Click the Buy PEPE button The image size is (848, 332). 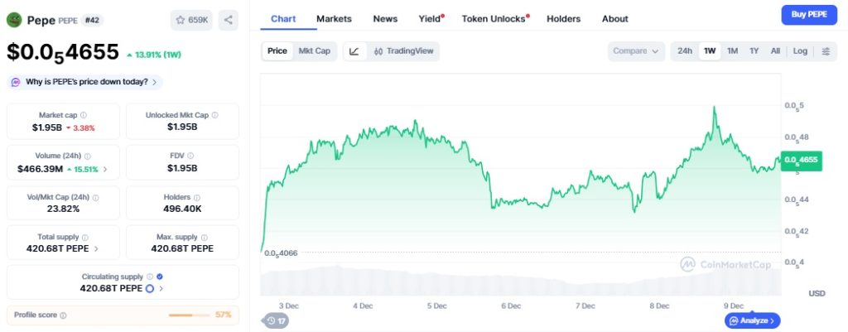tap(809, 15)
